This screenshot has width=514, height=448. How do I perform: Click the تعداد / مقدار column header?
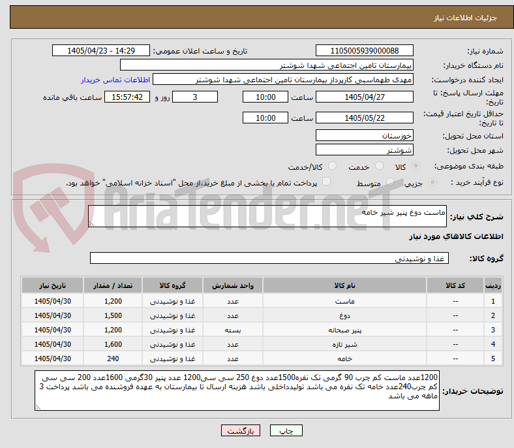[x=113, y=285]
